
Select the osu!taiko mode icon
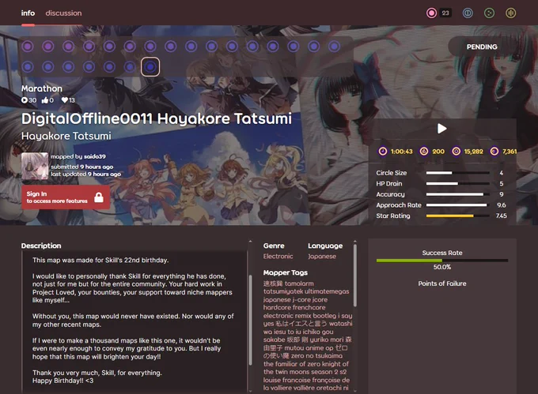pyautogui.click(x=468, y=13)
